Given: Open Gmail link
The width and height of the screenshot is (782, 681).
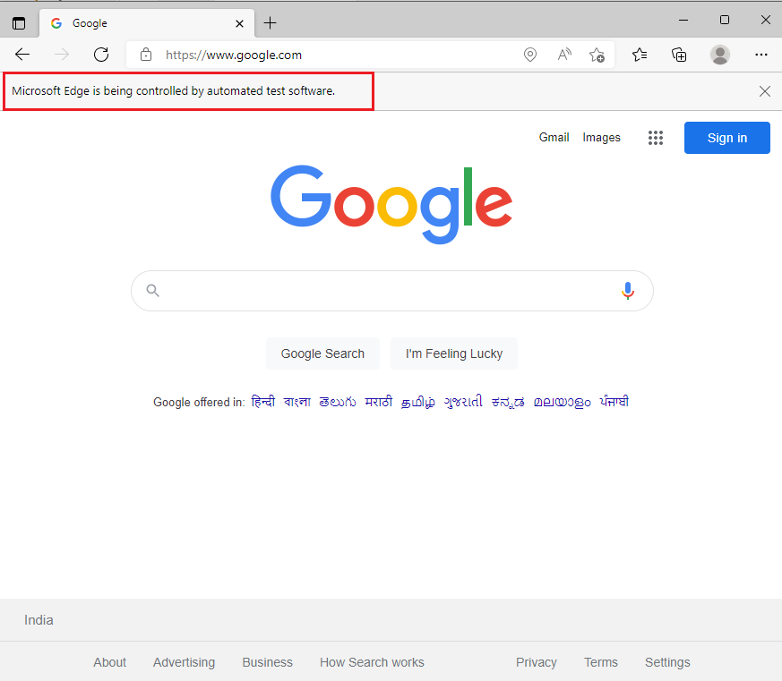Looking at the screenshot, I should point(554,138).
